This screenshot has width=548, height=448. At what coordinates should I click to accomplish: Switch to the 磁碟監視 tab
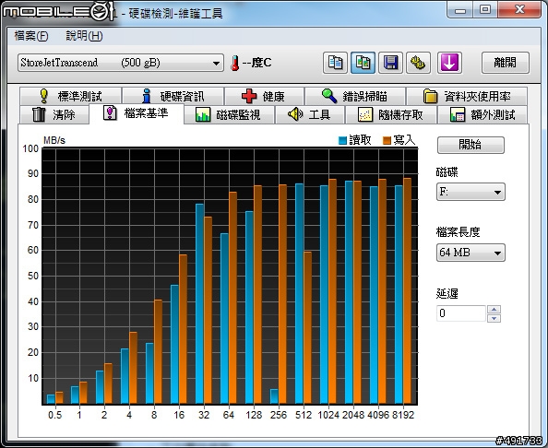click(x=229, y=114)
